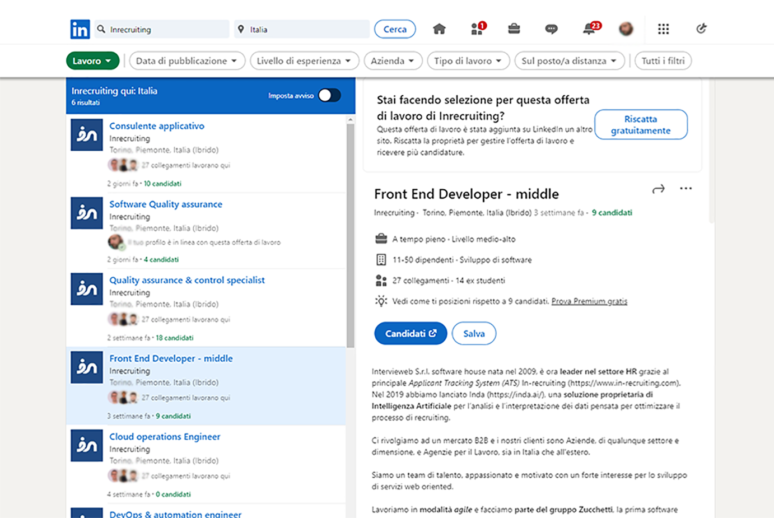Focus the Italia location field

pos(302,29)
